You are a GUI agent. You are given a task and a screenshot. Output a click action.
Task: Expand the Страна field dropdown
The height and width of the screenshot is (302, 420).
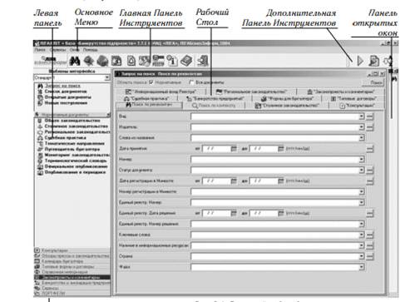[361, 256]
